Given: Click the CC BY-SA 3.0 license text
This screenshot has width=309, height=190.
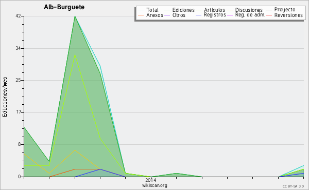Looking at the screenshot, I should [x=293, y=186].
